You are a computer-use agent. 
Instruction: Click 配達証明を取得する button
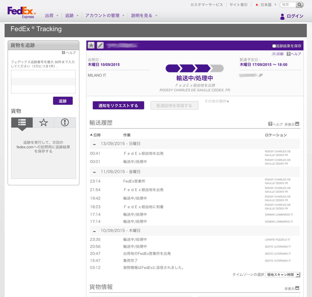tap(174, 105)
